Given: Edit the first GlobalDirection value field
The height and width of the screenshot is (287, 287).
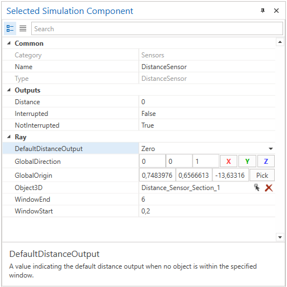Looking at the screenshot, I should [x=152, y=161].
